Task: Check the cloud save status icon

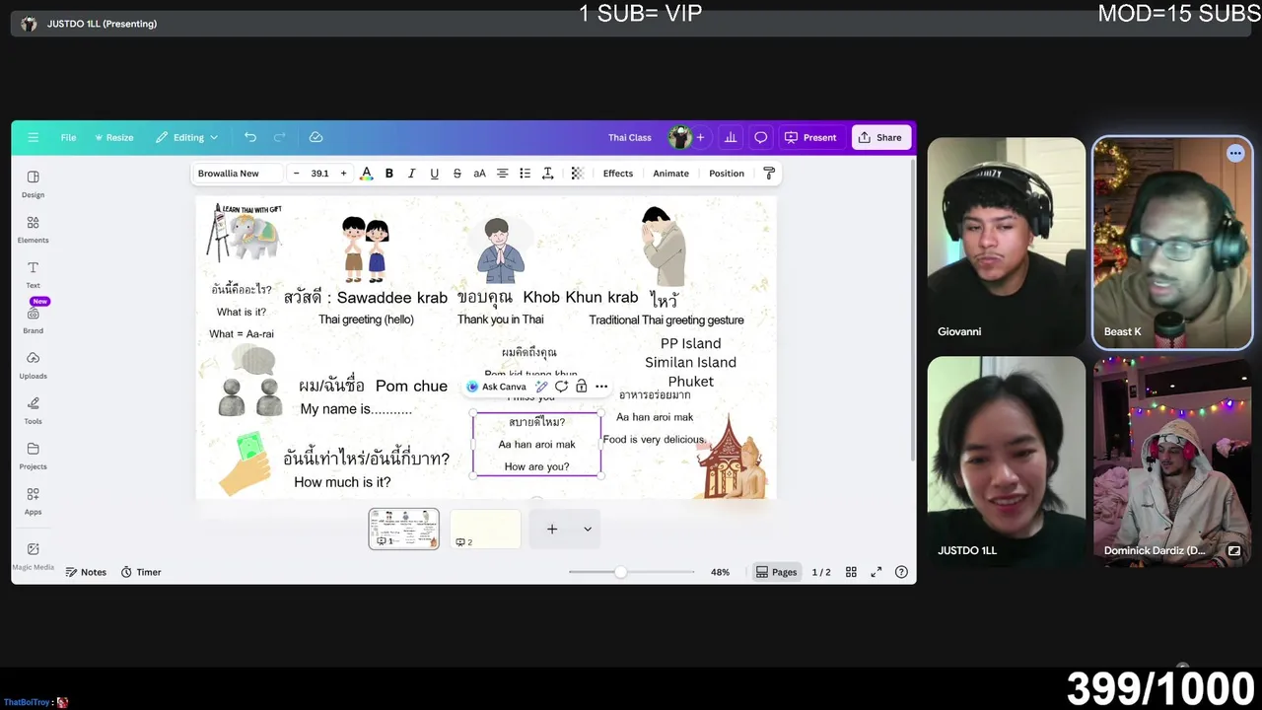Action: pyautogui.click(x=315, y=138)
